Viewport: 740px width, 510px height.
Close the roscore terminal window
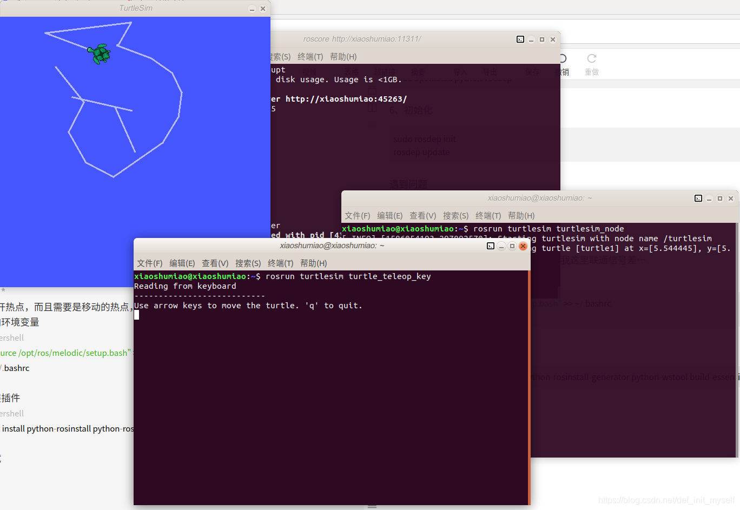tap(553, 39)
